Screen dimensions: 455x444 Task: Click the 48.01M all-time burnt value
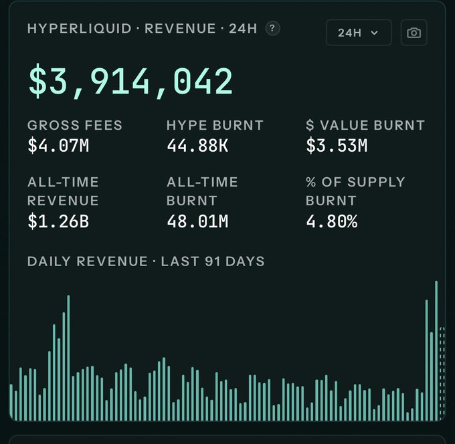197,221
